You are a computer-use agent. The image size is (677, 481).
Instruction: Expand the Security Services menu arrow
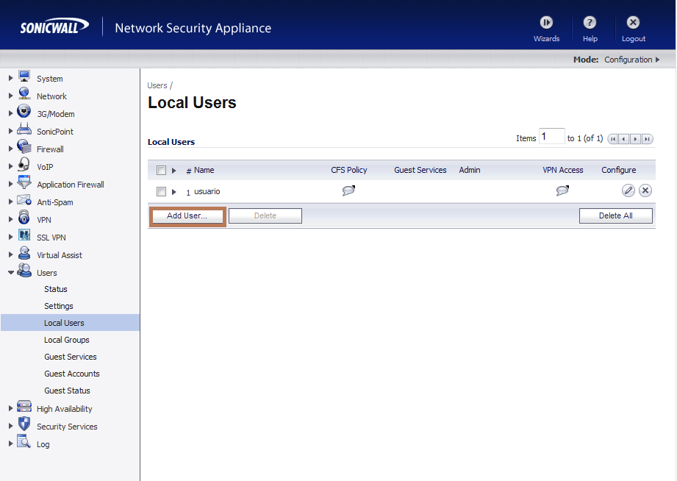point(11,426)
